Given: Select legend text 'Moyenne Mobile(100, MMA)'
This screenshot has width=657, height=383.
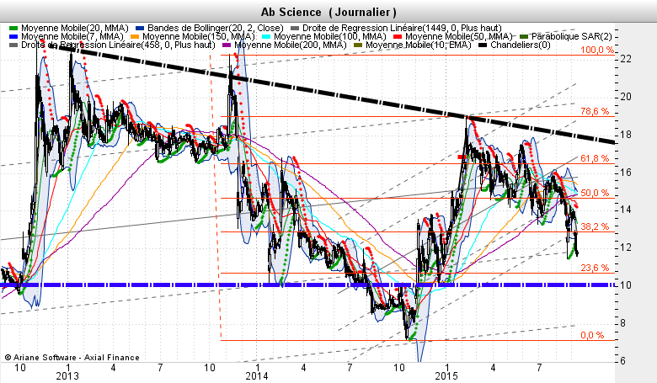Looking at the screenshot, I should tap(329, 36).
